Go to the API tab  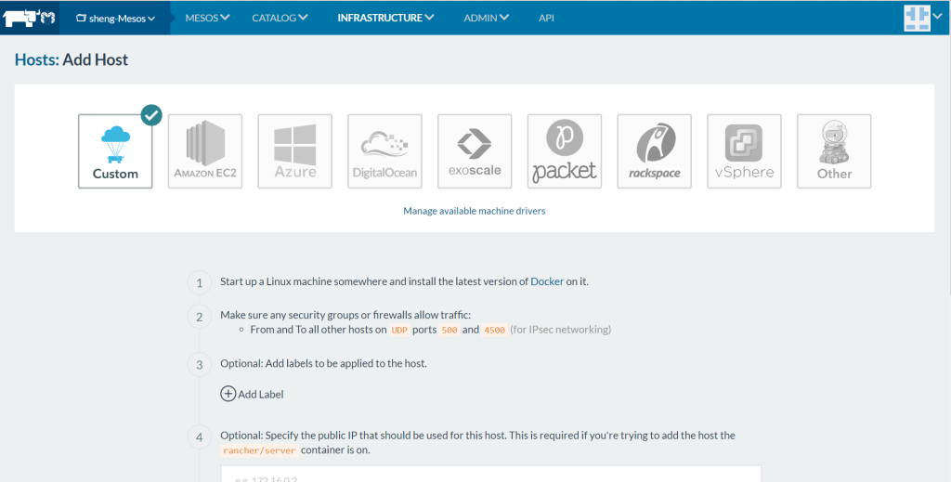coord(546,18)
